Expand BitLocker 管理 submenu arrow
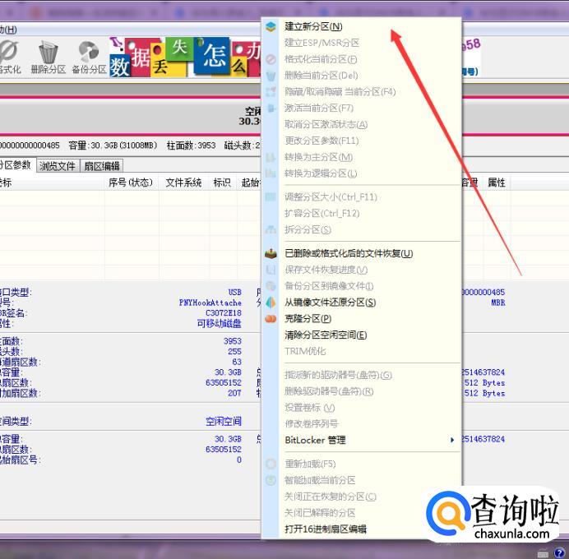This screenshot has width=569, height=559. (x=452, y=440)
